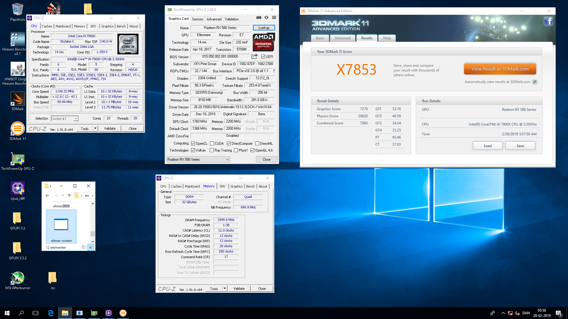Viewport: 568px width, 319px height.
Task: Open the Advanced tab in GPU-Z
Action: tap(214, 19)
